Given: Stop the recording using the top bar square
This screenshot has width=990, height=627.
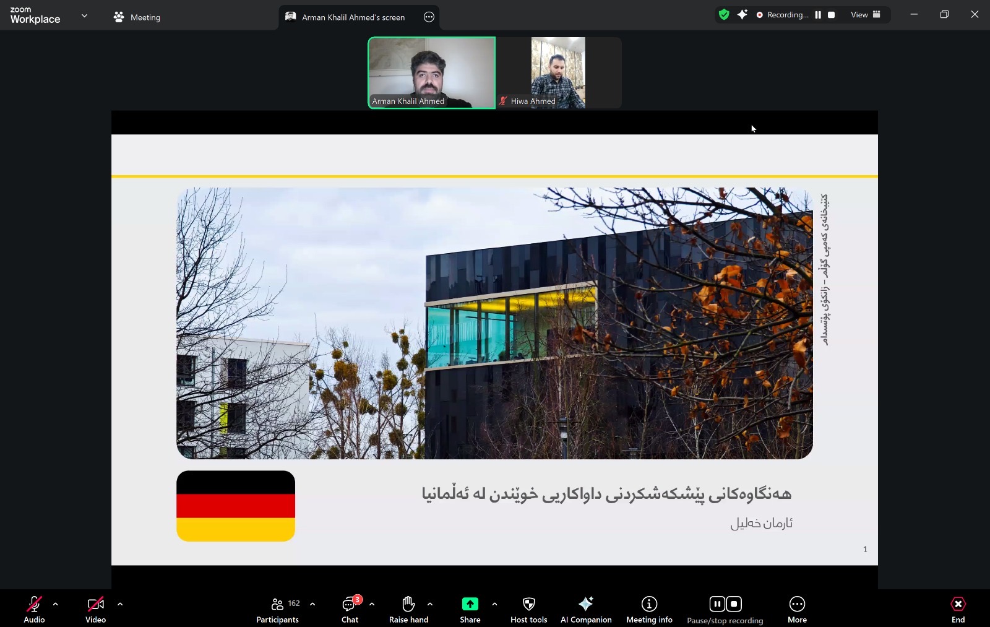Looking at the screenshot, I should 832,15.
